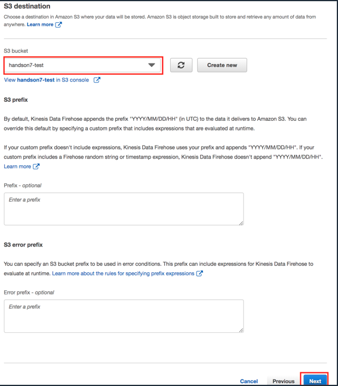Grab the Prefix text area resize handle
338x386 pixels.
(x=241, y=223)
